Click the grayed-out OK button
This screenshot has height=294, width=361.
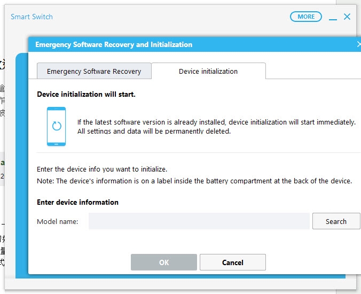click(164, 262)
